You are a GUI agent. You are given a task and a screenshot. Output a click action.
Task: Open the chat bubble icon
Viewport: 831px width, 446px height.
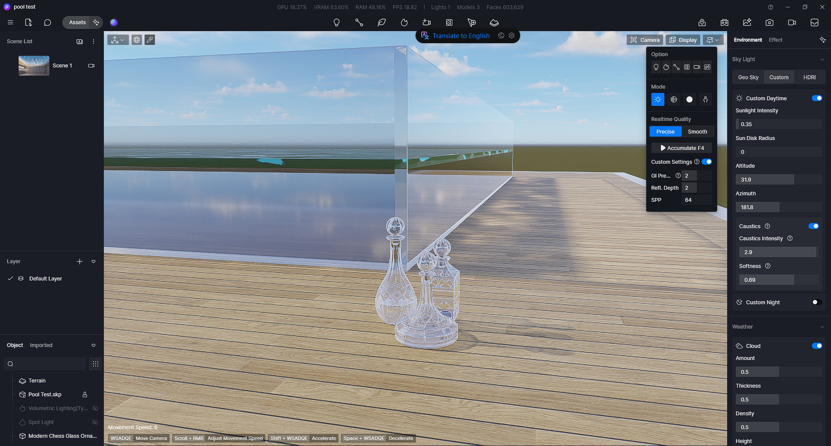48,22
